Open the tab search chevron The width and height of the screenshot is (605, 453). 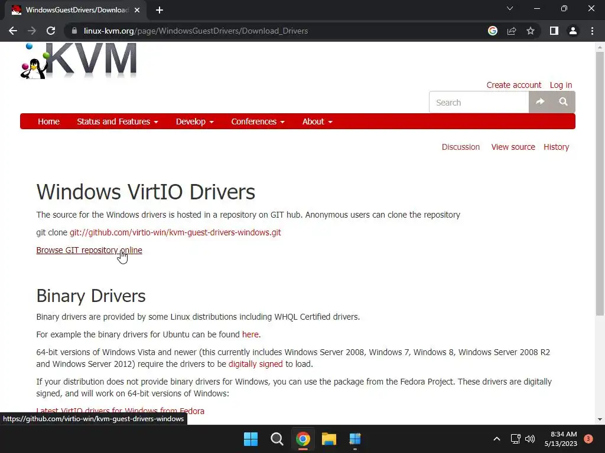[x=510, y=8]
